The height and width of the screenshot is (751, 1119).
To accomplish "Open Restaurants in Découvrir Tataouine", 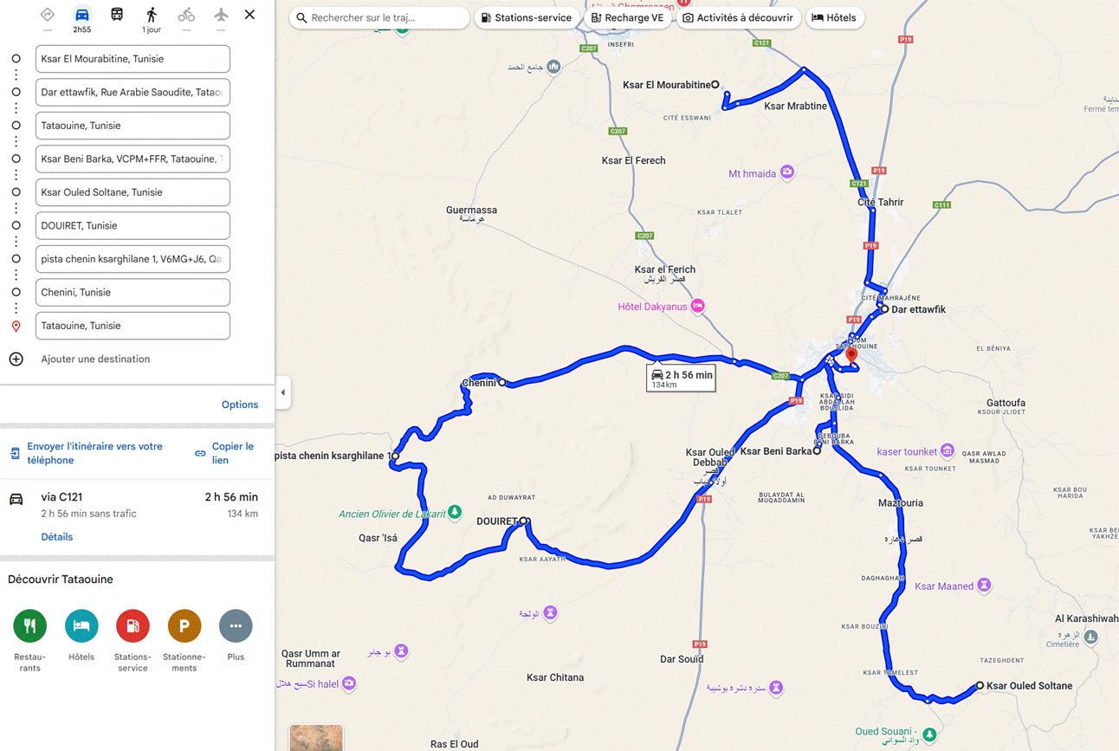I will (x=29, y=625).
